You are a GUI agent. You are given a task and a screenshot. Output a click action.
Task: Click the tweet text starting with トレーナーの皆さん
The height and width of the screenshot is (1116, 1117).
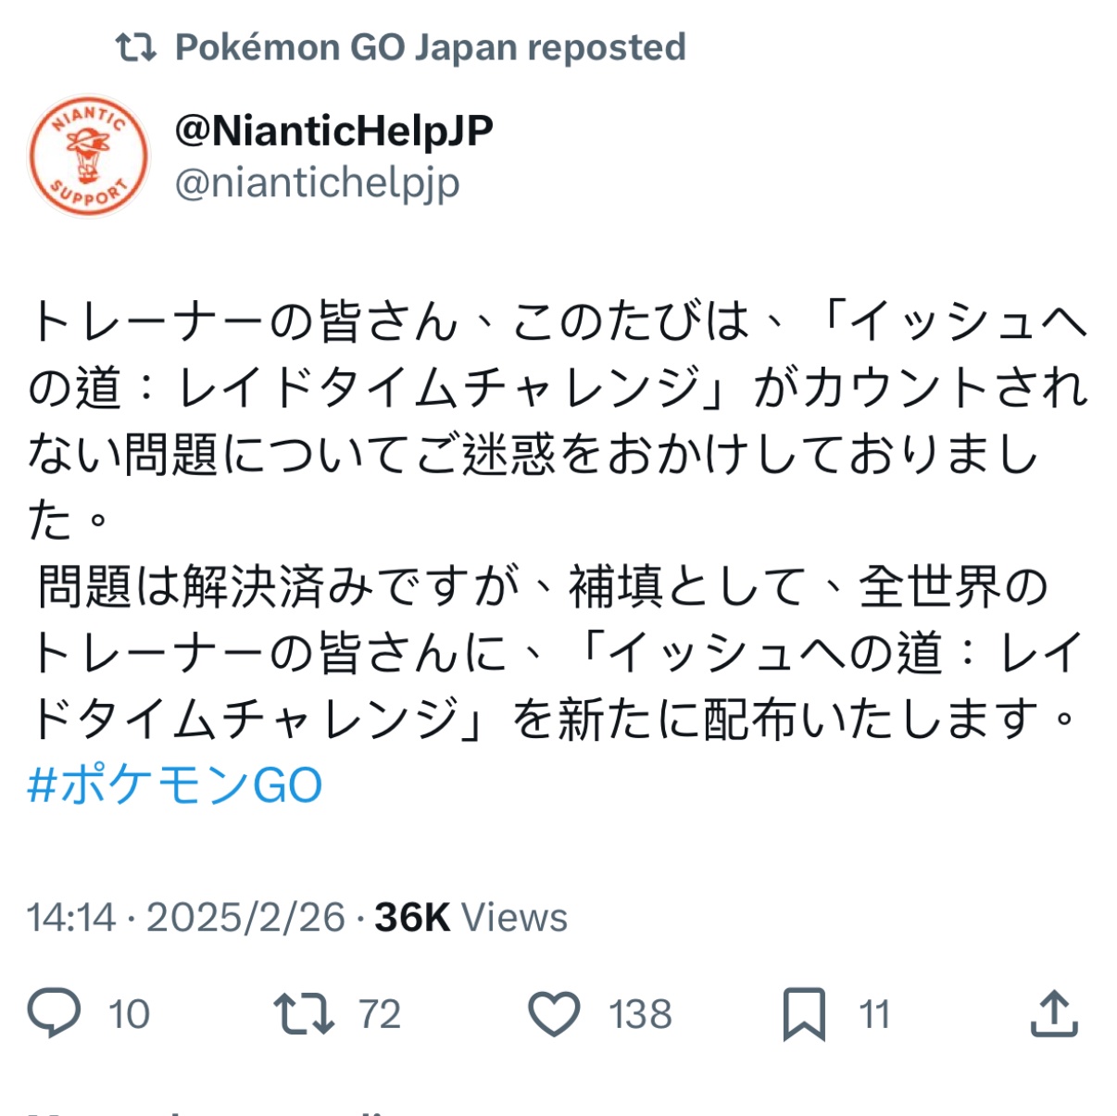pos(558,420)
